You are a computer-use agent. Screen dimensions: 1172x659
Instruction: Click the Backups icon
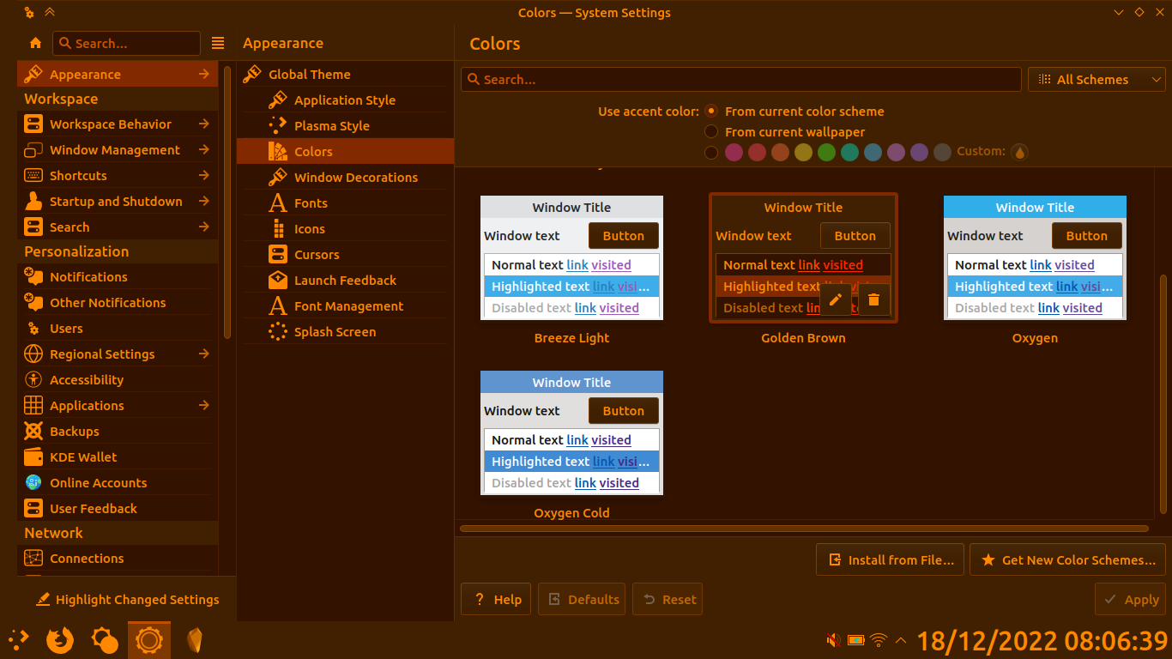point(33,432)
